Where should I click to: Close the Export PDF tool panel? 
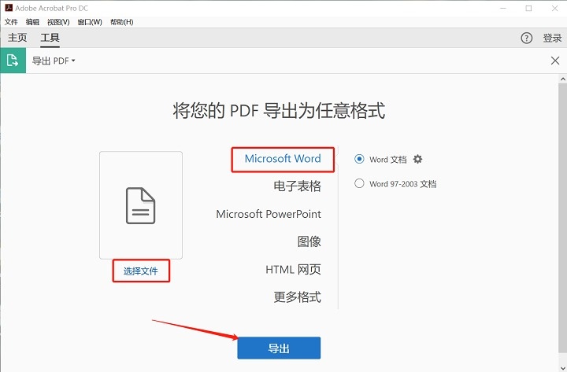coord(554,61)
